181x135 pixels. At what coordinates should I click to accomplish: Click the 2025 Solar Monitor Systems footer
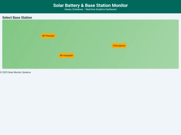pos(15,72)
